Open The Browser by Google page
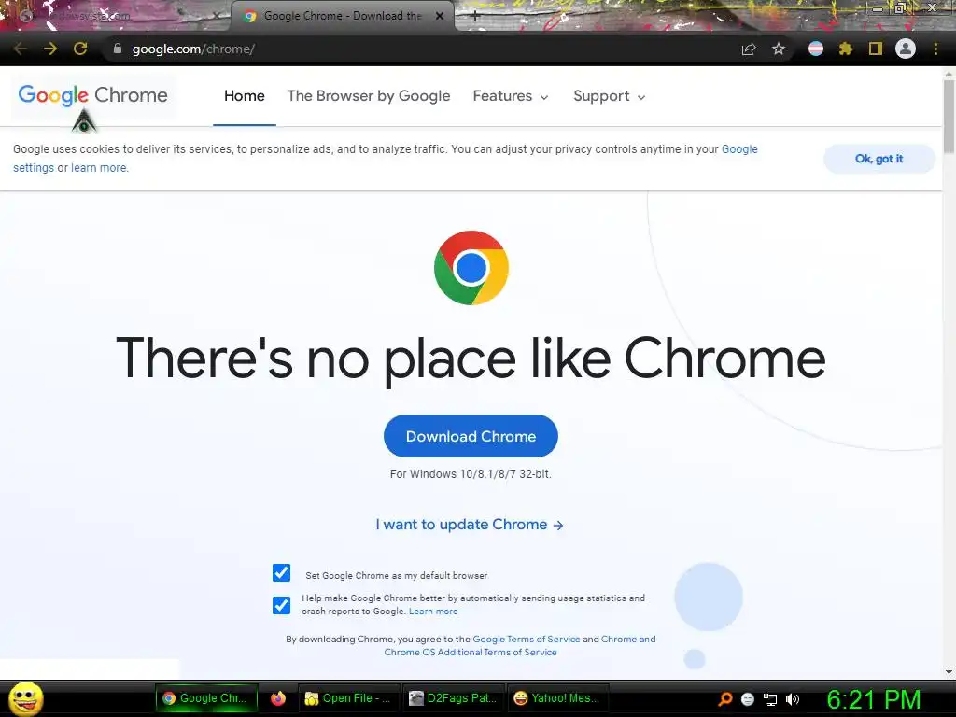 (368, 96)
